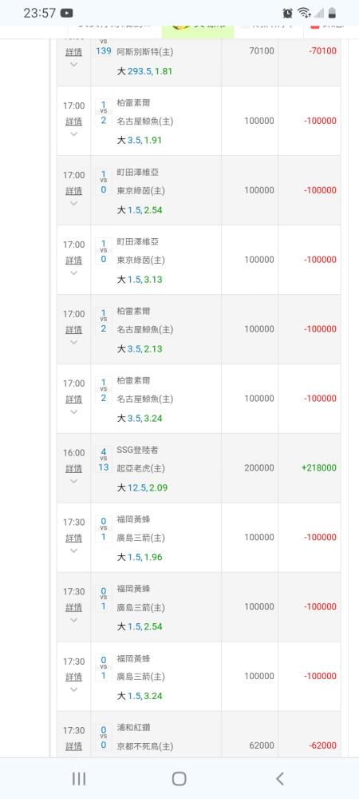The image size is (359, 799).
Task: Tap the Wi-Fi status icon
Action: (304, 14)
